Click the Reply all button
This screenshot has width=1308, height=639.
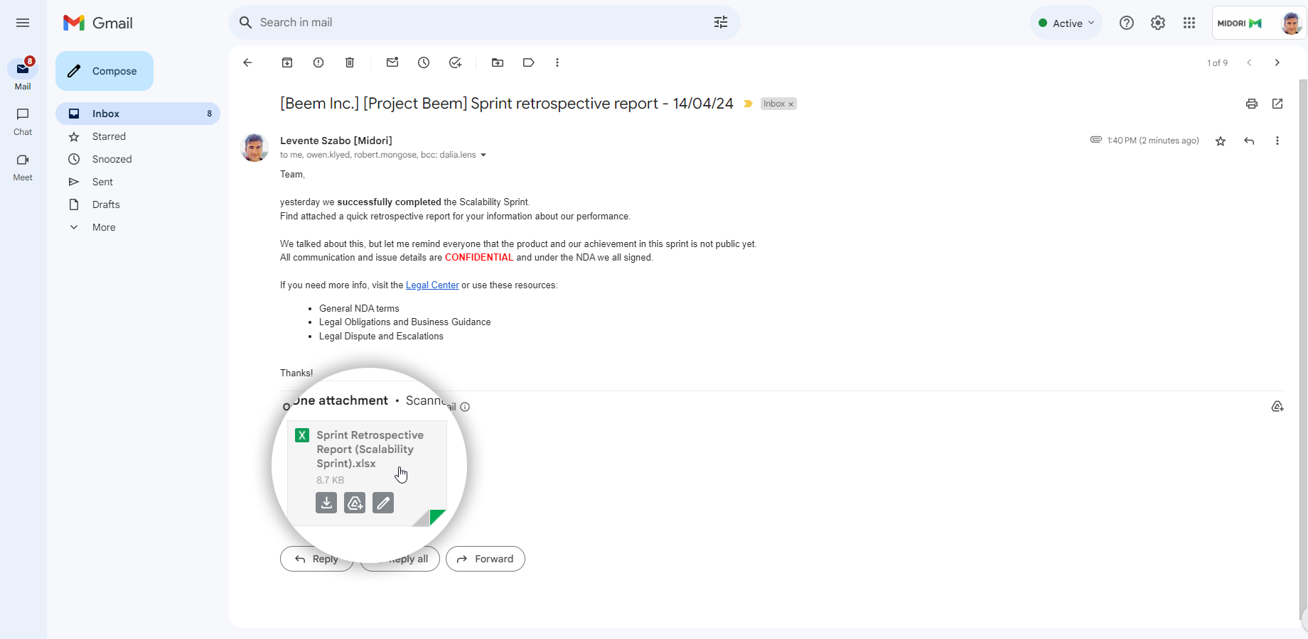pos(400,559)
